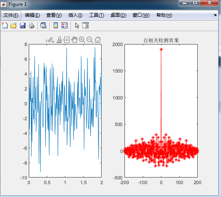Print the figure using the printer icon
The height and width of the screenshot is (197, 221).
[32, 26]
